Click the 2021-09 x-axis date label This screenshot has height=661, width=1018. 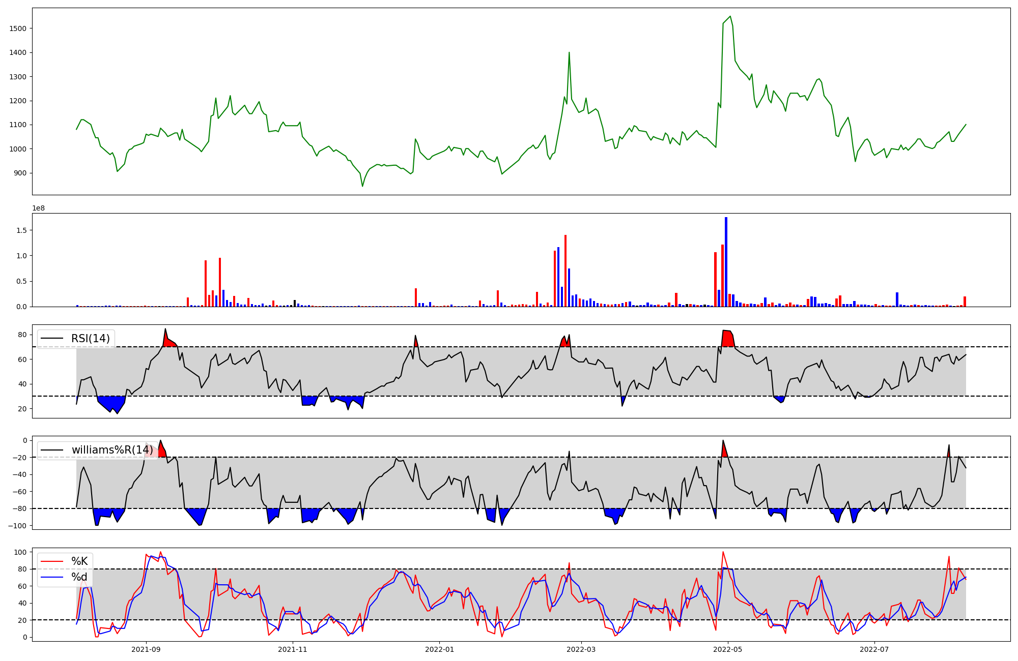[147, 649]
